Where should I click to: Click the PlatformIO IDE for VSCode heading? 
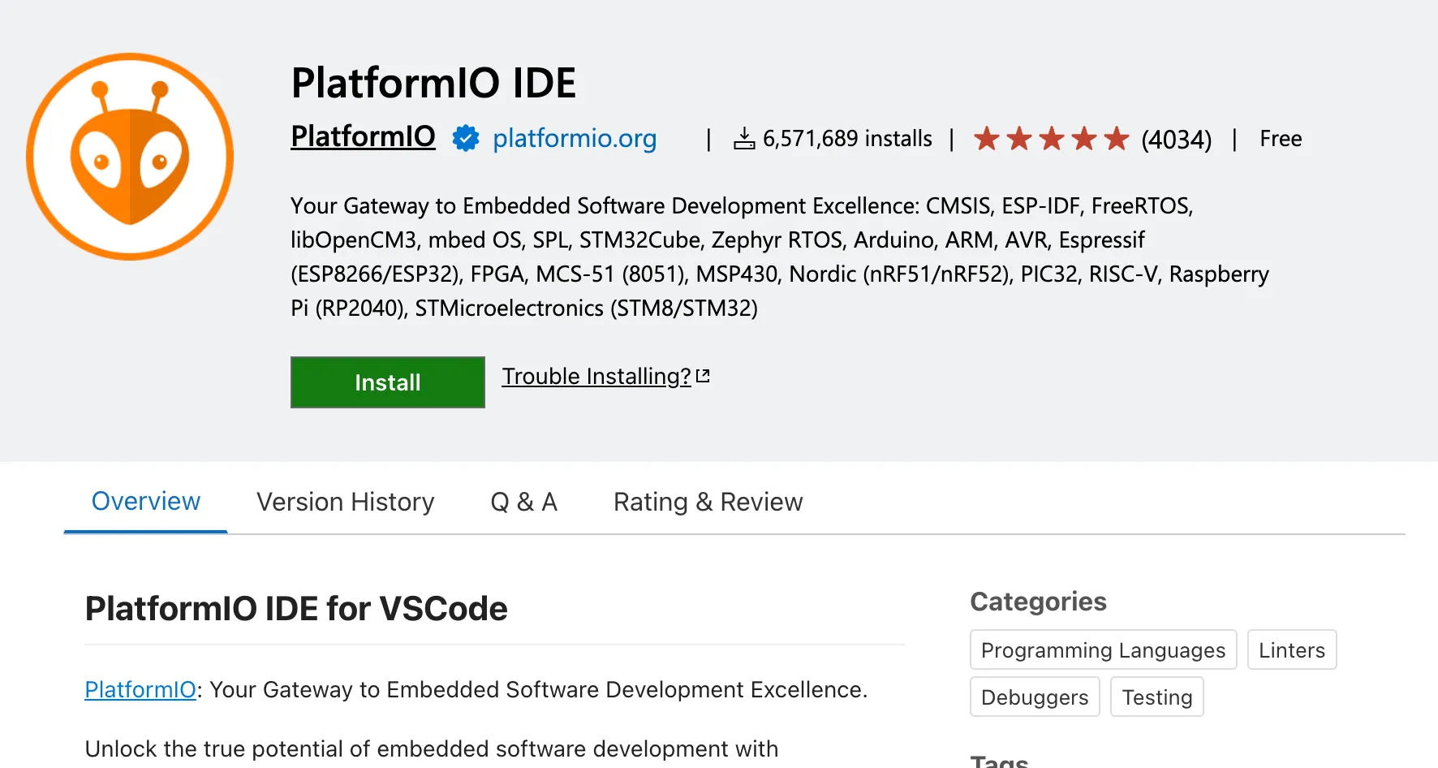click(296, 608)
